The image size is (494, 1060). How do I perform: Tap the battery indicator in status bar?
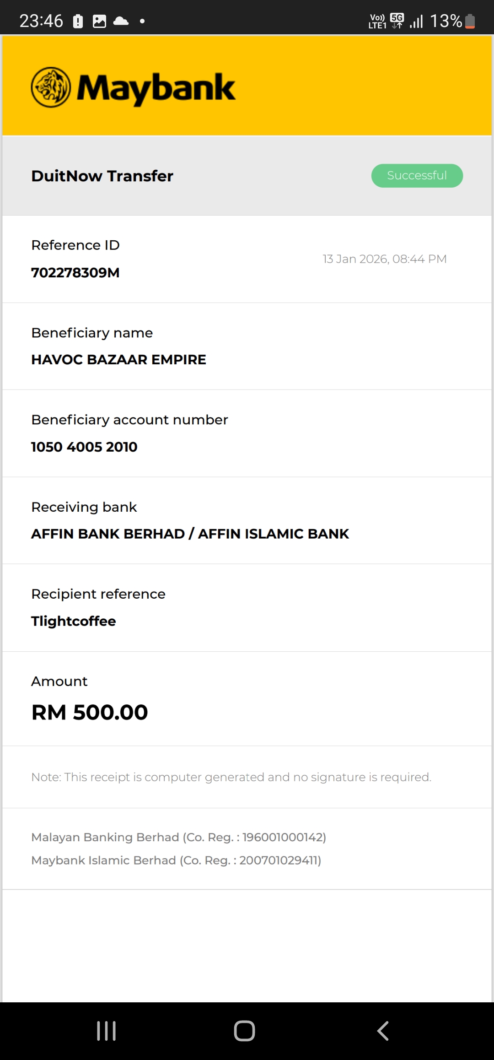tap(470, 21)
